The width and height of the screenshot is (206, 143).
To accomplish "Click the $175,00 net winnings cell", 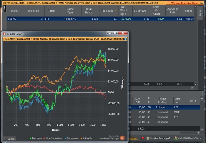I will tap(126, 19).
